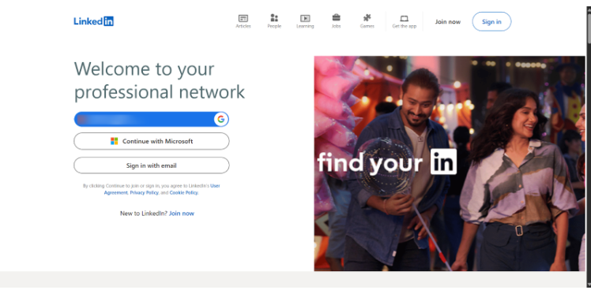Click the find your in hero image

450,164
